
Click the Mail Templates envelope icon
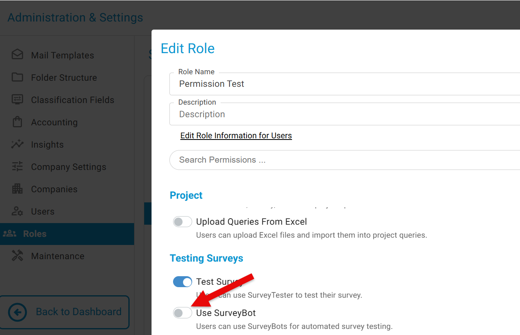click(17, 55)
